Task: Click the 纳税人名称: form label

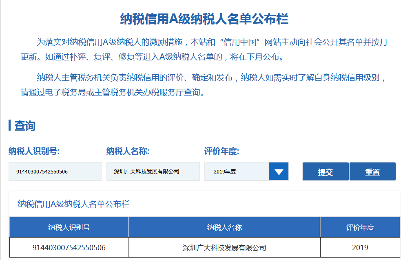Action: coord(128,151)
